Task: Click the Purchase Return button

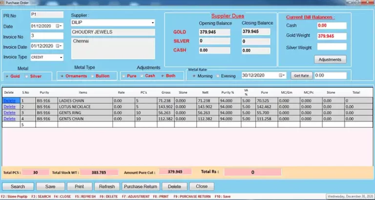Action: coord(141,186)
